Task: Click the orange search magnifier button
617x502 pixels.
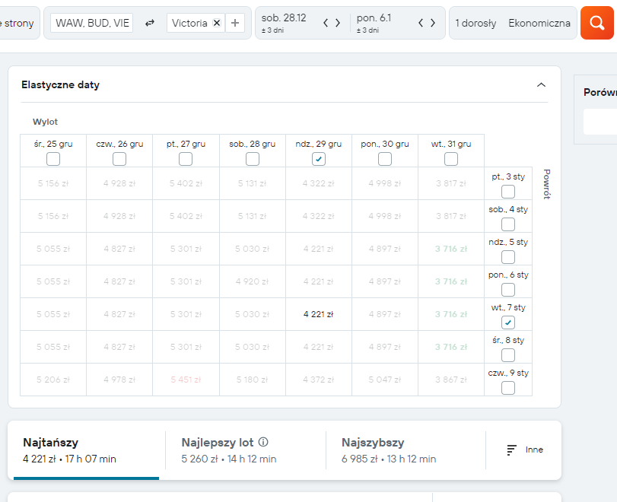Action: point(596,23)
